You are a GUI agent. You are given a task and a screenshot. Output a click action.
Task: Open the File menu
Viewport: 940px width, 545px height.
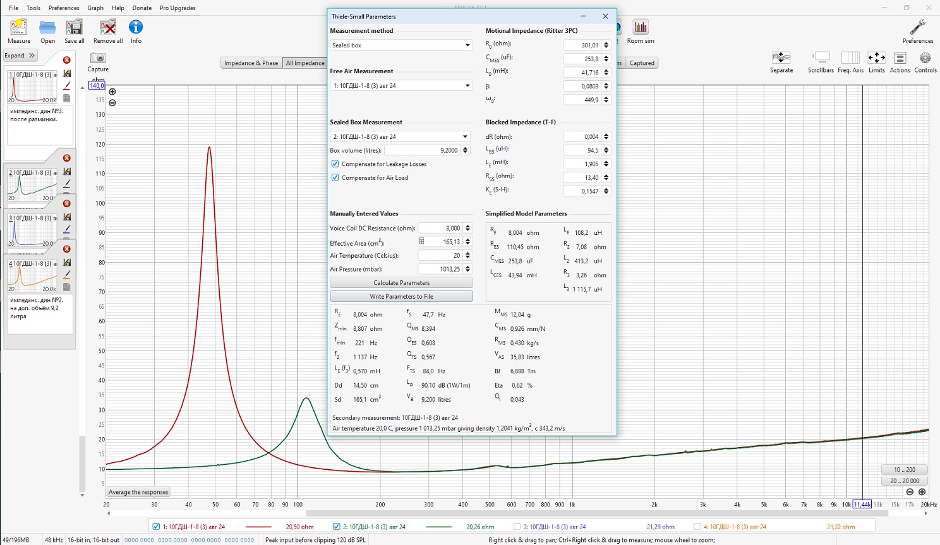point(13,8)
